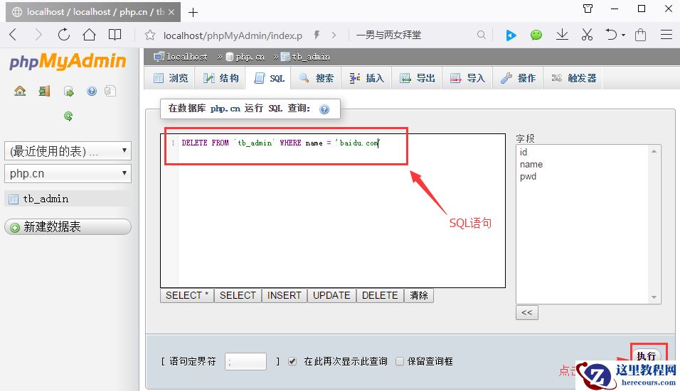Open the downloads arrow icon

tap(562, 35)
